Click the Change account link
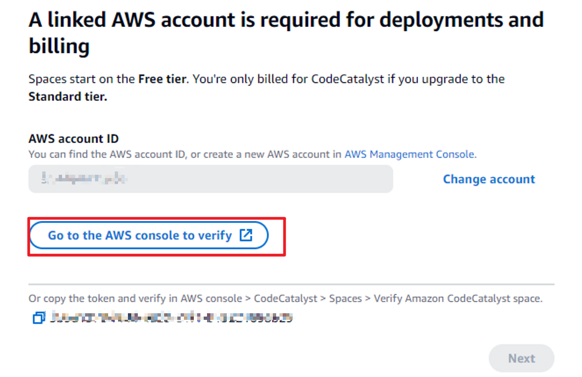Image resolution: width=582 pixels, height=377 pixels. (x=489, y=179)
